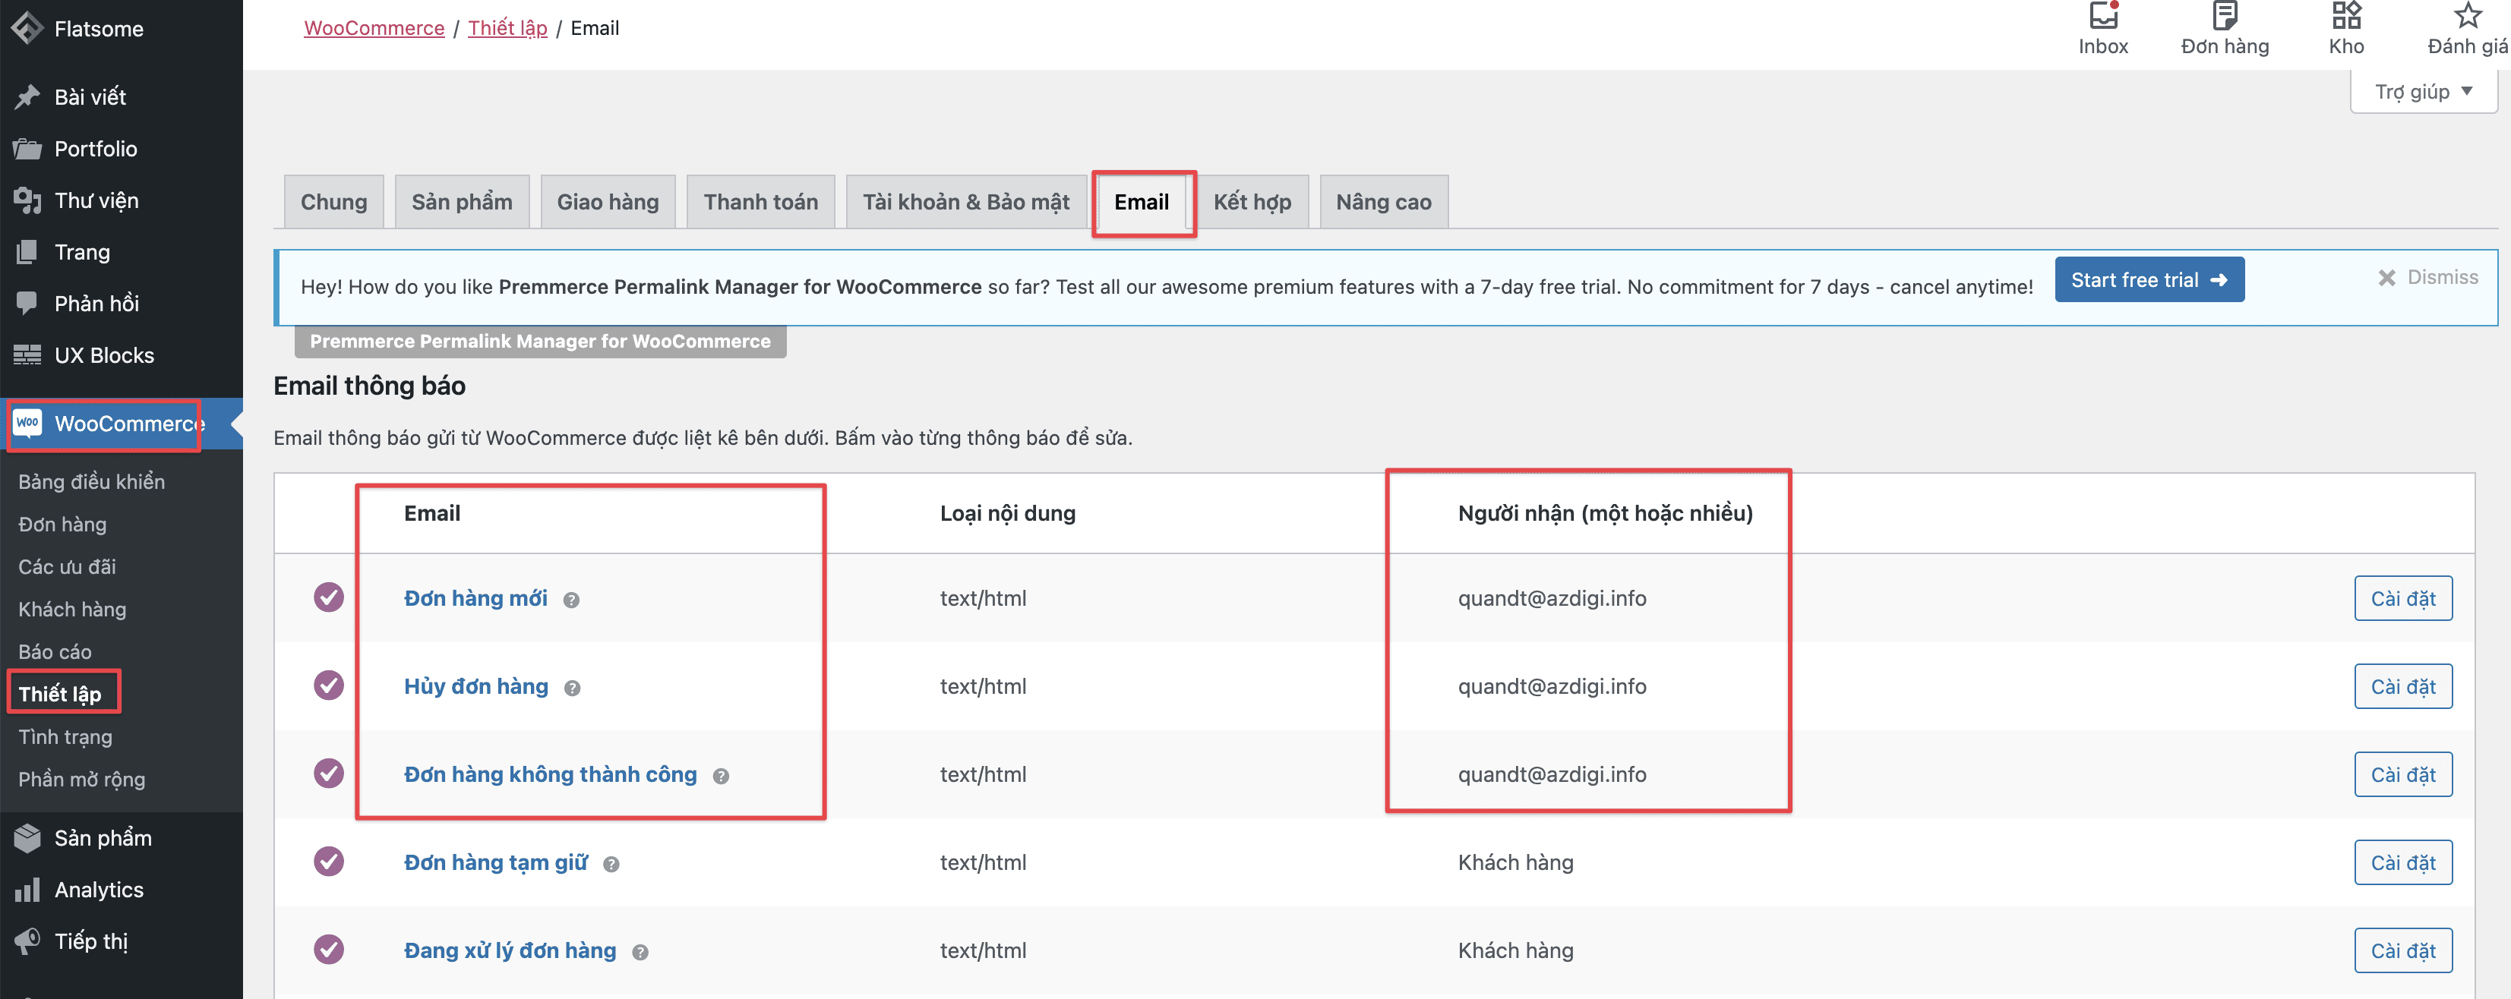The image size is (2511, 999).
Task: Open Các ưu đãi submenu item
Action: click(68, 566)
